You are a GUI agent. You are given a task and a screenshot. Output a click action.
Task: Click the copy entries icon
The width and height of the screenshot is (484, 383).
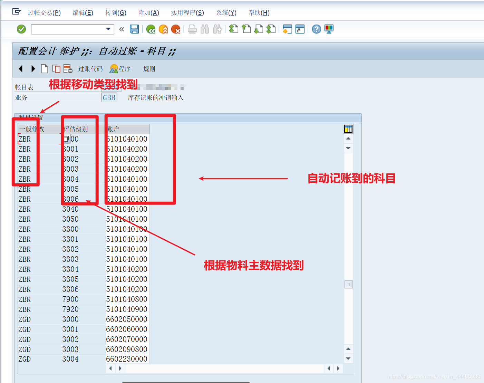[x=56, y=69]
